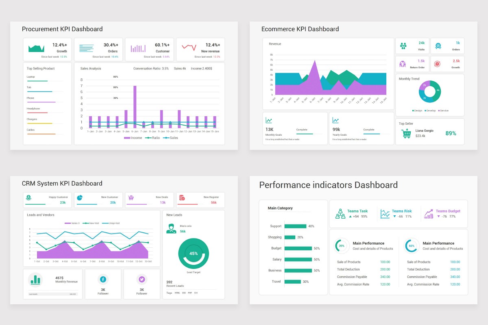Click the '89%' Top Seller value
The image size is (488, 325).
coord(451,133)
